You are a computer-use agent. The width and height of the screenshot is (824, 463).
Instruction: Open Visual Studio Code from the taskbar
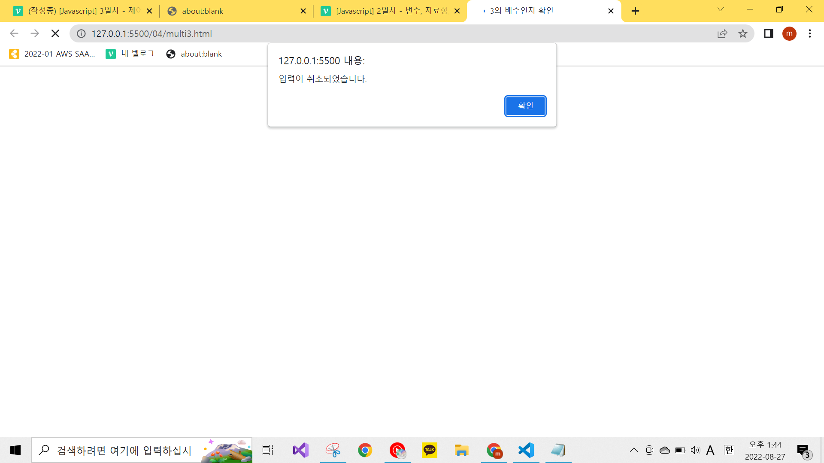(x=526, y=450)
